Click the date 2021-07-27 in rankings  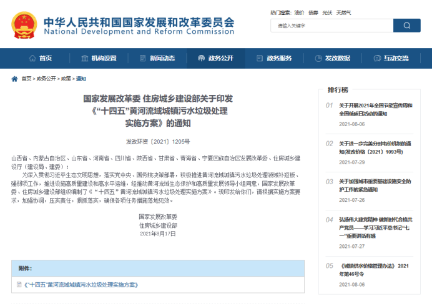click(352, 246)
